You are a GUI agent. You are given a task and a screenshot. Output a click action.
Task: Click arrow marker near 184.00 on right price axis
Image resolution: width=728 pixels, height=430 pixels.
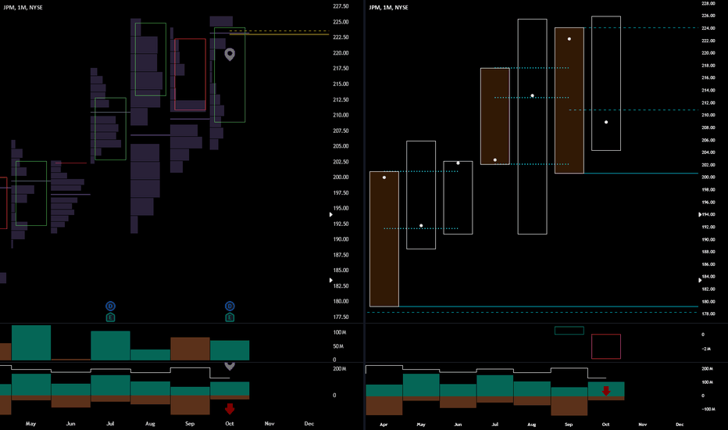click(x=700, y=280)
